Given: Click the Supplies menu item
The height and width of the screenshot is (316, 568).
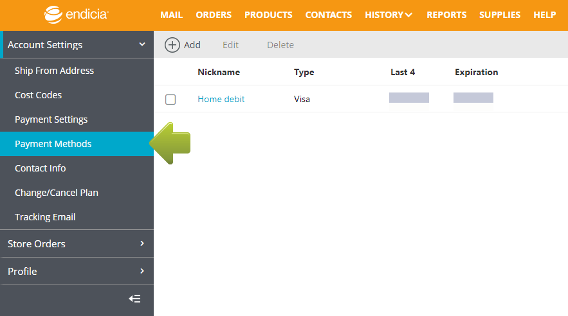Looking at the screenshot, I should pyautogui.click(x=500, y=15).
